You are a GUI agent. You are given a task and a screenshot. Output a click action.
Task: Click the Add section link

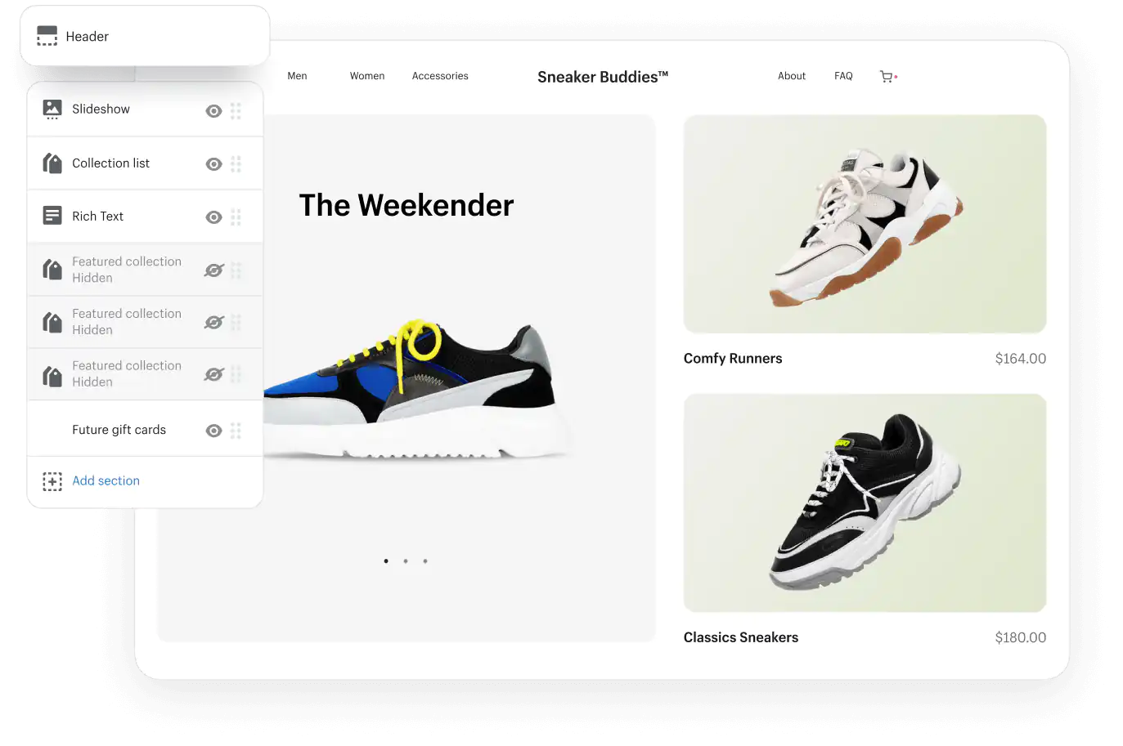[106, 480]
